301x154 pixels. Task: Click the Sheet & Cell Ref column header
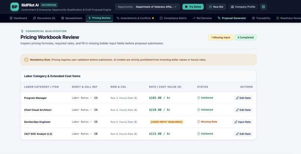(x=85, y=87)
